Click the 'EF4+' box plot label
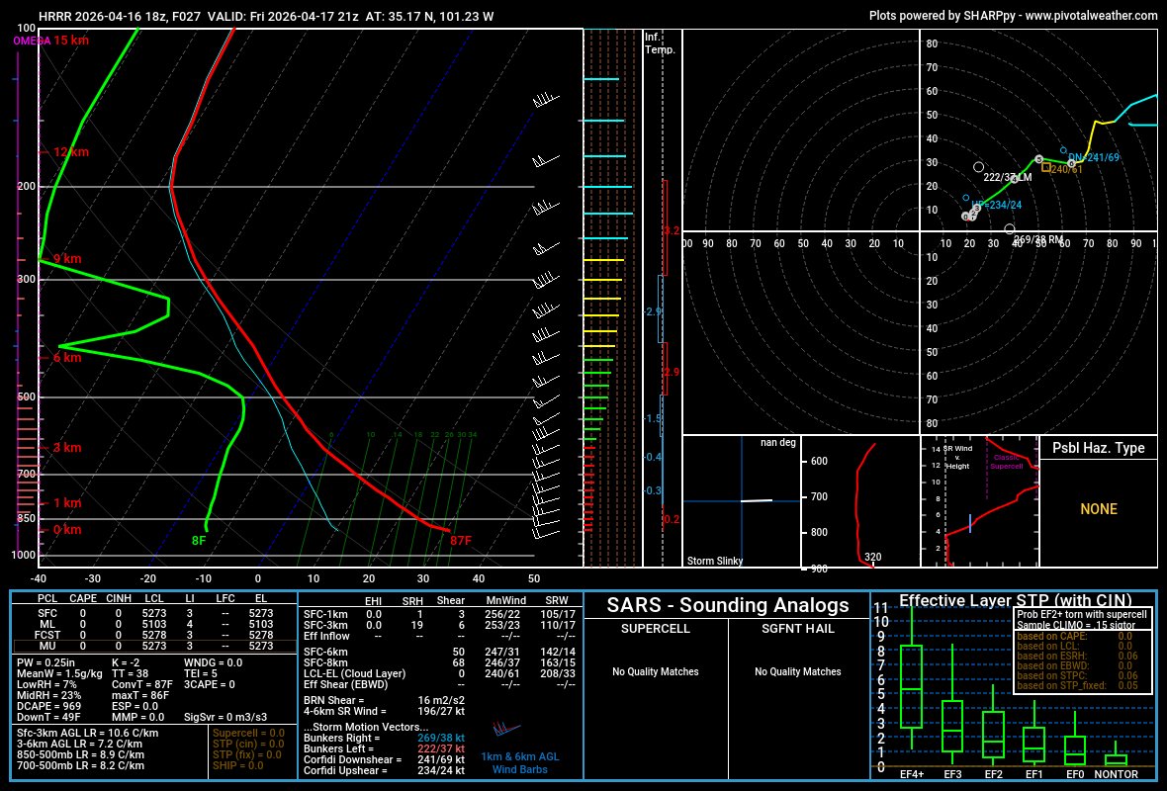1167x791 pixels. tap(912, 774)
